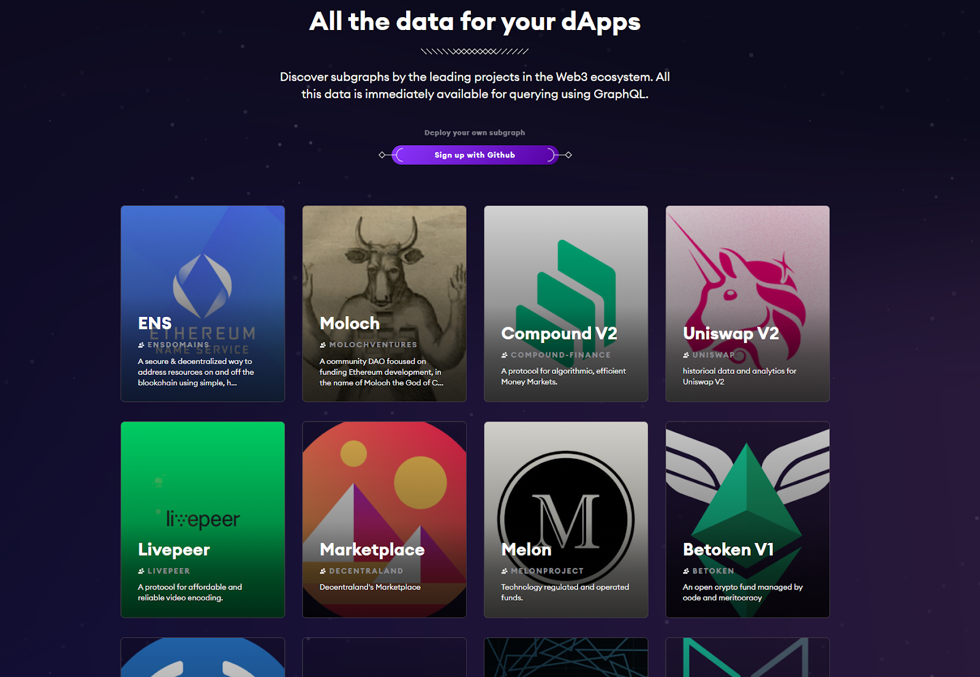
Task: Click the Marketplace title text
Action: click(372, 550)
